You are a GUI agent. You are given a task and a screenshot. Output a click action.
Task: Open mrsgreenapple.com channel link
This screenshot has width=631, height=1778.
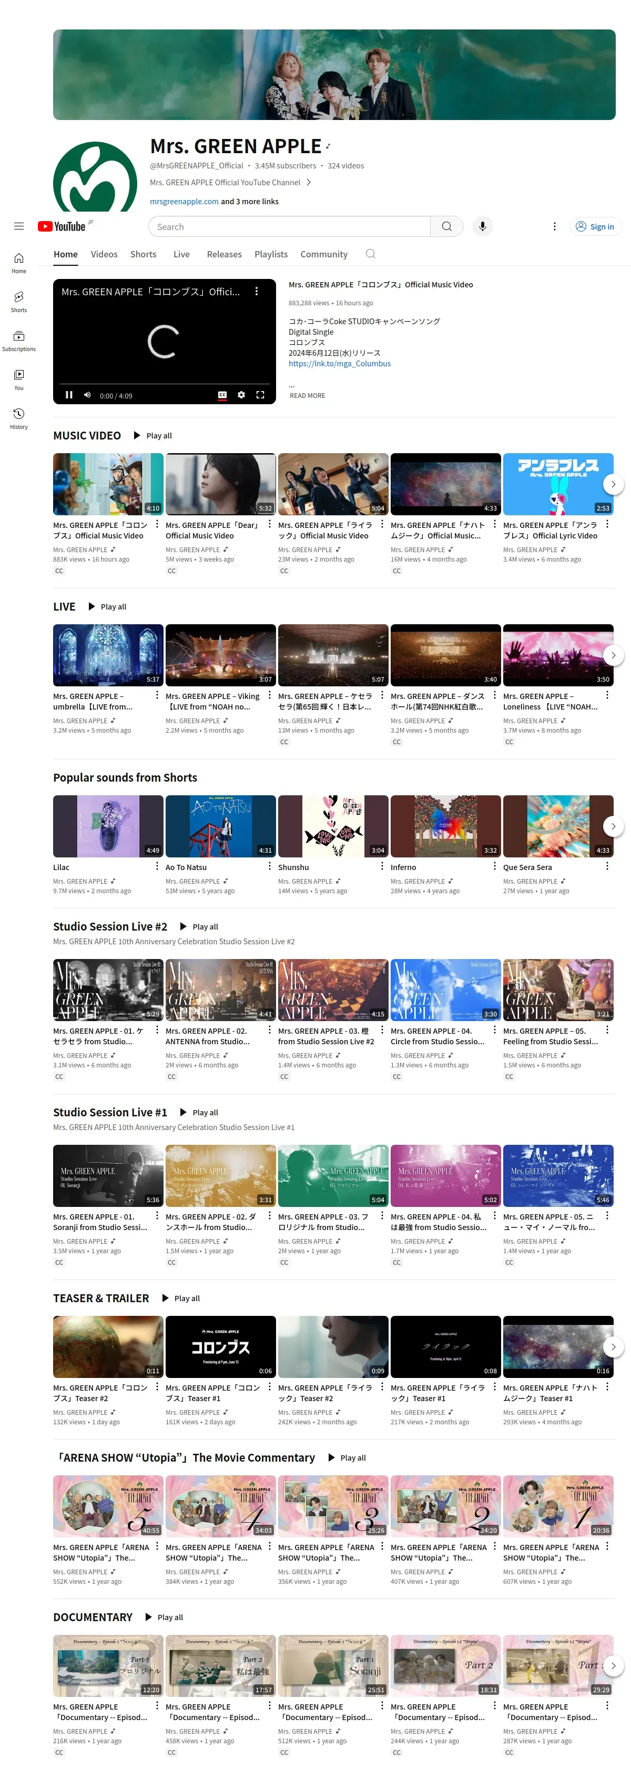(184, 202)
